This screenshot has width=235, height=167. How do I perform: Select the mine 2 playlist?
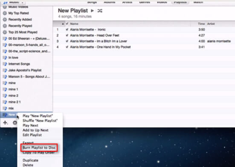pos(13,95)
